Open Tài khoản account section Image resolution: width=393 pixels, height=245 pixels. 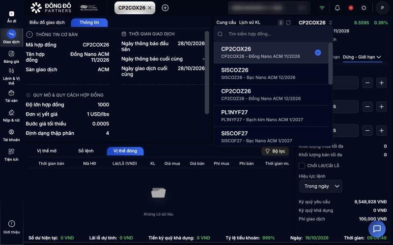coord(11,136)
